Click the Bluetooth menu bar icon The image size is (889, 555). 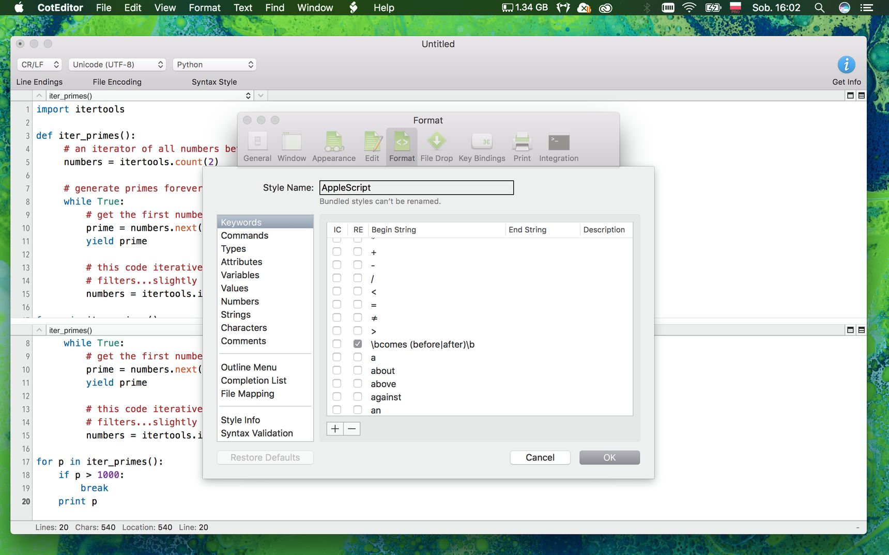(x=647, y=8)
